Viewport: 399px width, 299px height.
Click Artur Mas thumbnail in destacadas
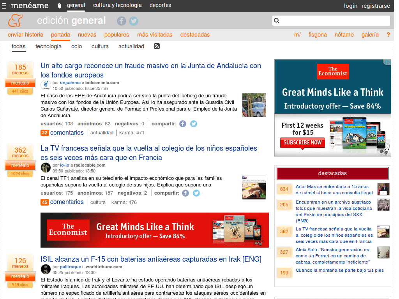tap(383, 189)
